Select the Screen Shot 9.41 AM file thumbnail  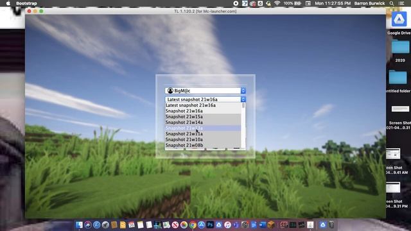(x=393, y=154)
